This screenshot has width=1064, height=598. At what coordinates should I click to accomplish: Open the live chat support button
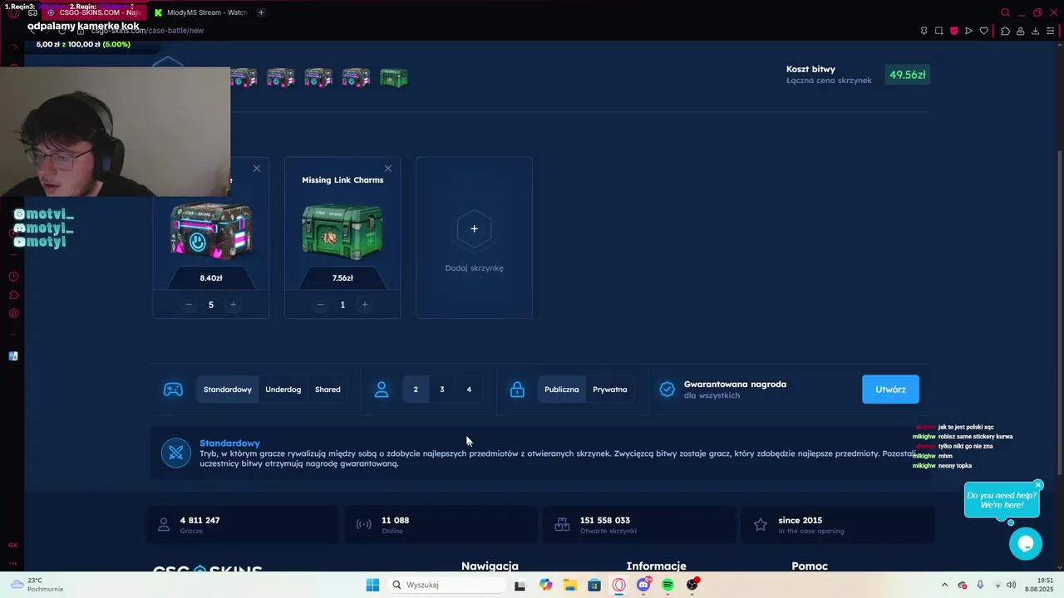1026,543
